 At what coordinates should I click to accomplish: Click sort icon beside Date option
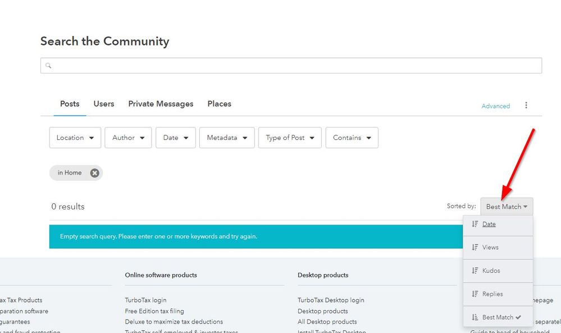475,224
